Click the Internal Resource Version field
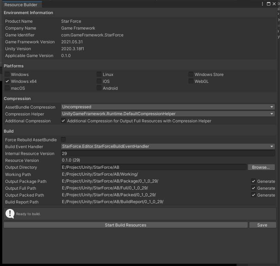This screenshot has height=266, width=280. coord(168,153)
